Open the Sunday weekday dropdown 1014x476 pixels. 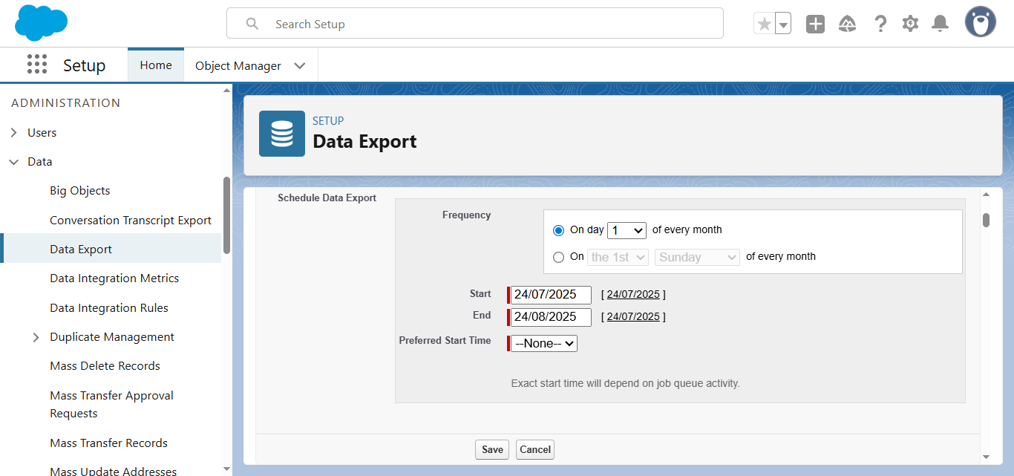click(697, 257)
